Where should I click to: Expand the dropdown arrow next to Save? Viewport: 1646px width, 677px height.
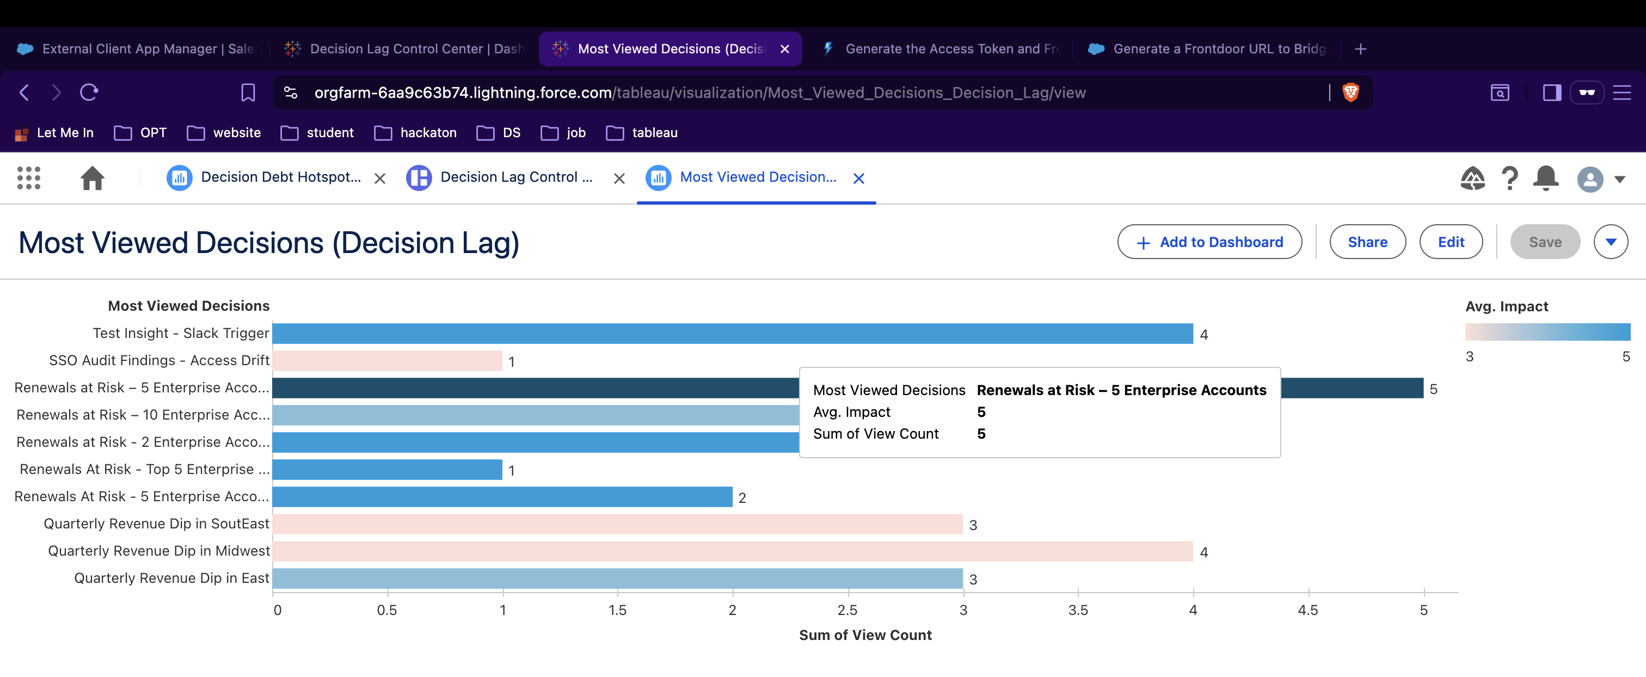(1610, 242)
